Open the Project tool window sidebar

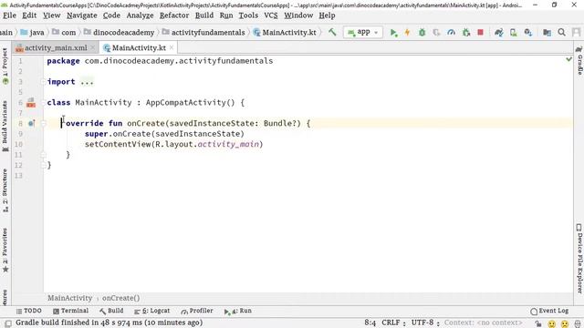pyautogui.click(x=5, y=67)
